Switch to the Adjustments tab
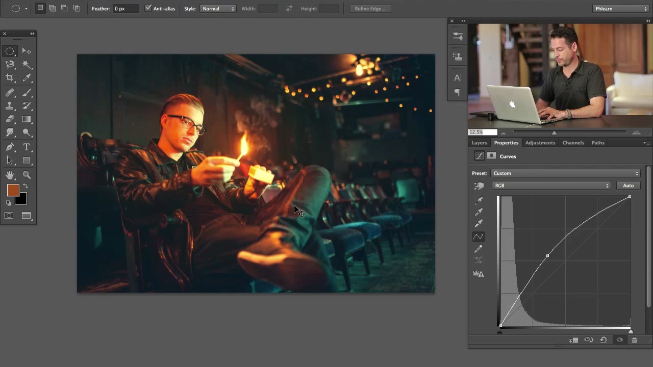Viewport: 653px width, 367px height. 540,143
